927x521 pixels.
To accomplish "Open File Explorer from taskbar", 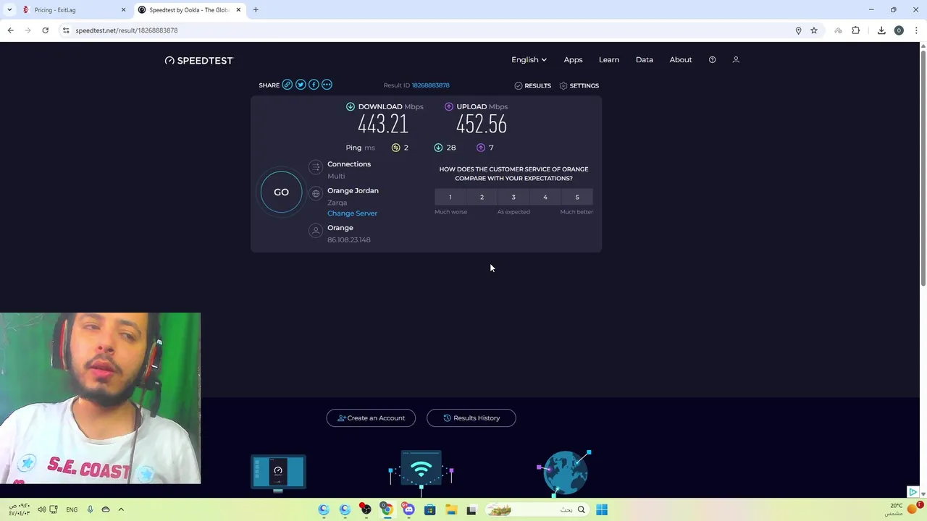I will click(x=450, y=509).
